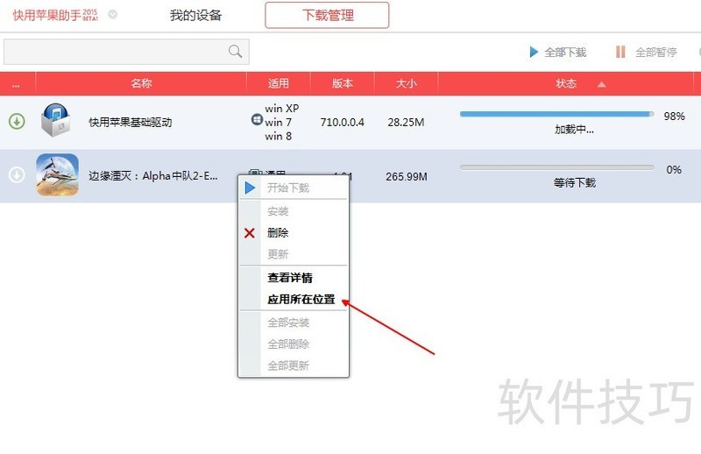This screenshot has height=454, width=701.
Task: Click download circle icon on 边缘湮灭 row
Action: [17, 175]
